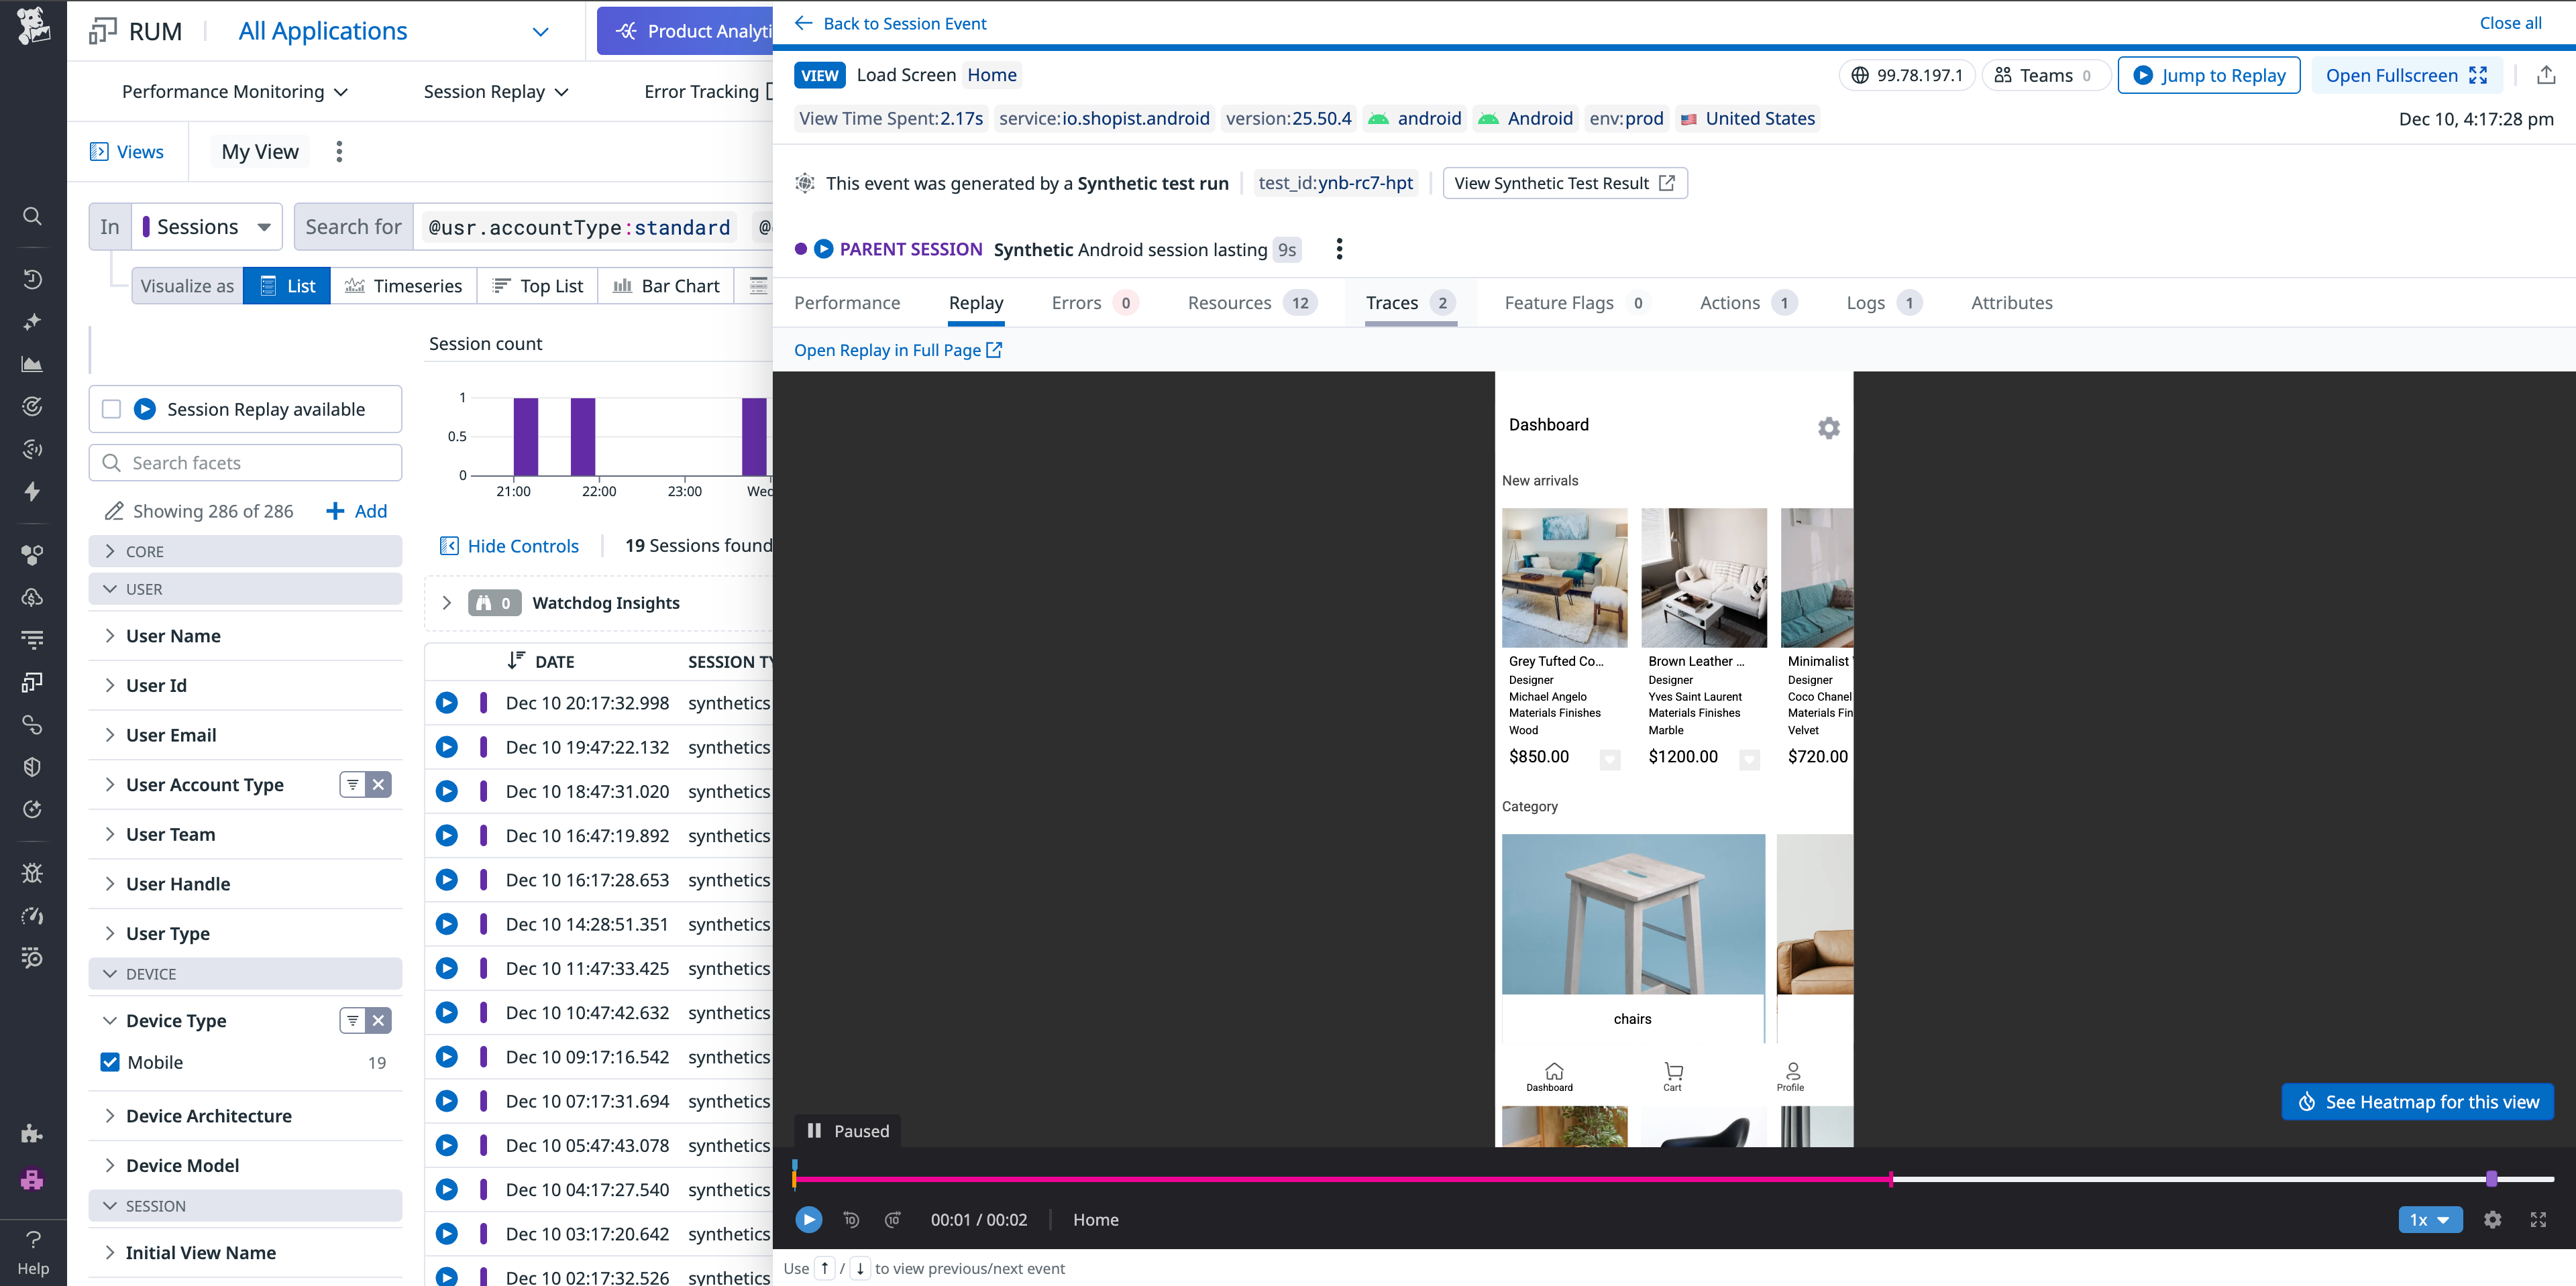The image size is (2576, 1286).
Task: Expand replay to fullscreen via corner icon
Action: tap(2538, 1219)
